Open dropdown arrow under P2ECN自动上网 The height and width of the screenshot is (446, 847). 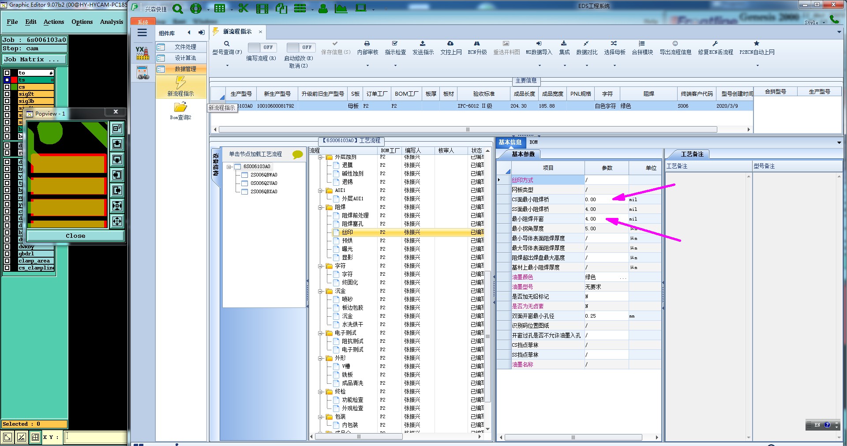coord(757,66)
